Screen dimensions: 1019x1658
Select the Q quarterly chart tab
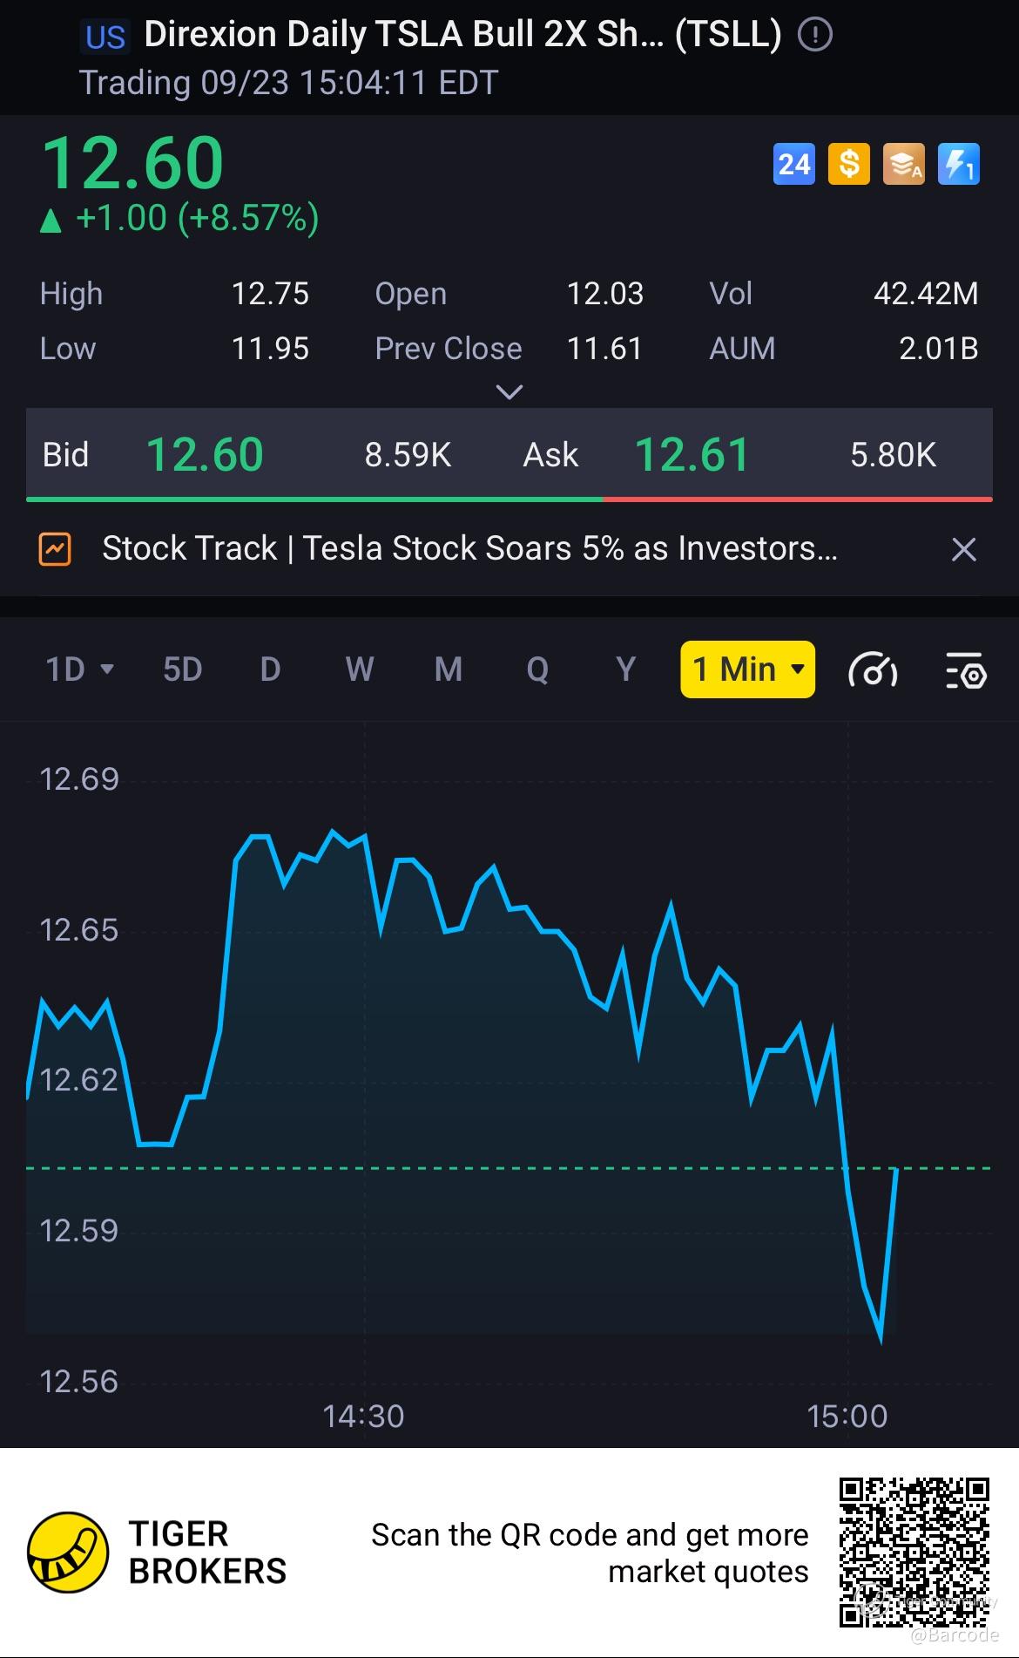pyautogui.click(x=537, y=669)
